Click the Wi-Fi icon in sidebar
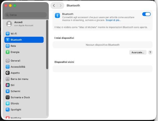The width and height of the screenshot is (158, 121). click(x=8, y=34)
